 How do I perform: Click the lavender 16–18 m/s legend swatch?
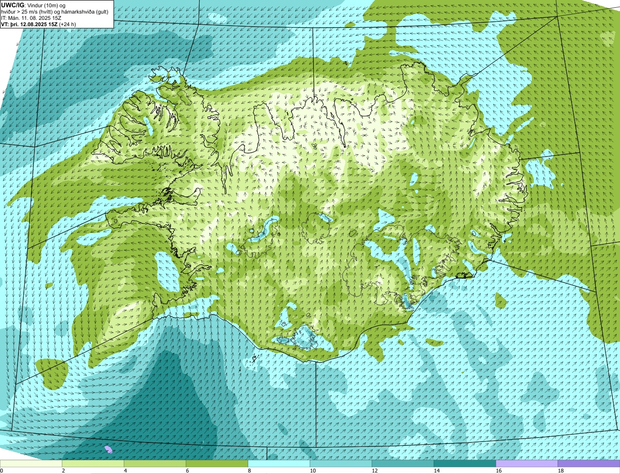click(527, 464)
